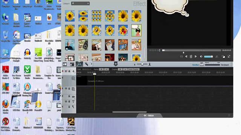
Task: Toggle the text track lock
Action: pyautogui.click(x=69, y=102)
